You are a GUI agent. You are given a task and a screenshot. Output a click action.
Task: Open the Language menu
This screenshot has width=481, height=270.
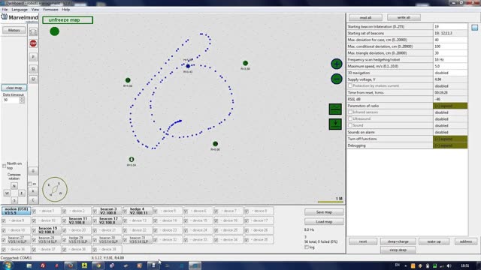(20, 10)
